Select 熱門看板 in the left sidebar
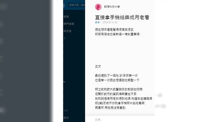 pos(69,24)
